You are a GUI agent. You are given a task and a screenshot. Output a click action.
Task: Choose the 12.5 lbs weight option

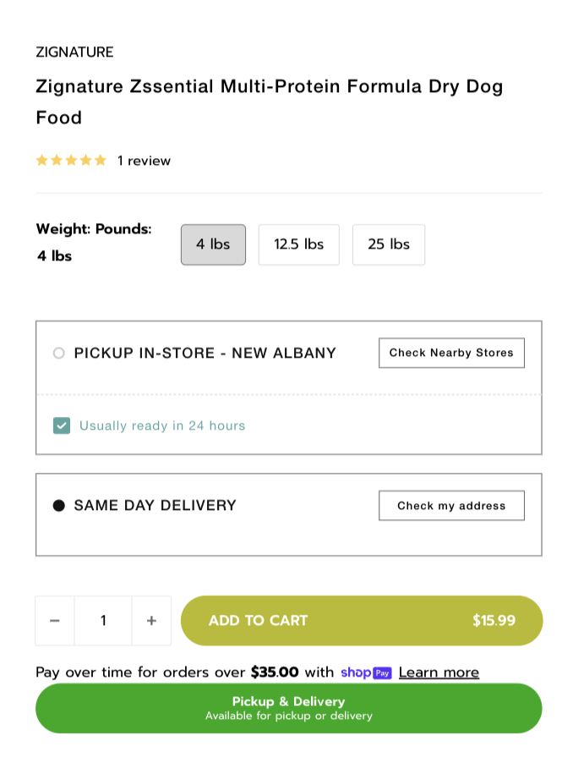tap(298, 244)
